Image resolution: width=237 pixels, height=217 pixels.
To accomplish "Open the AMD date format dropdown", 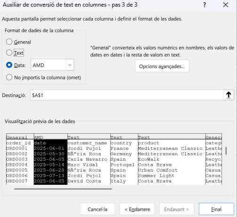I will pos(70,65).
